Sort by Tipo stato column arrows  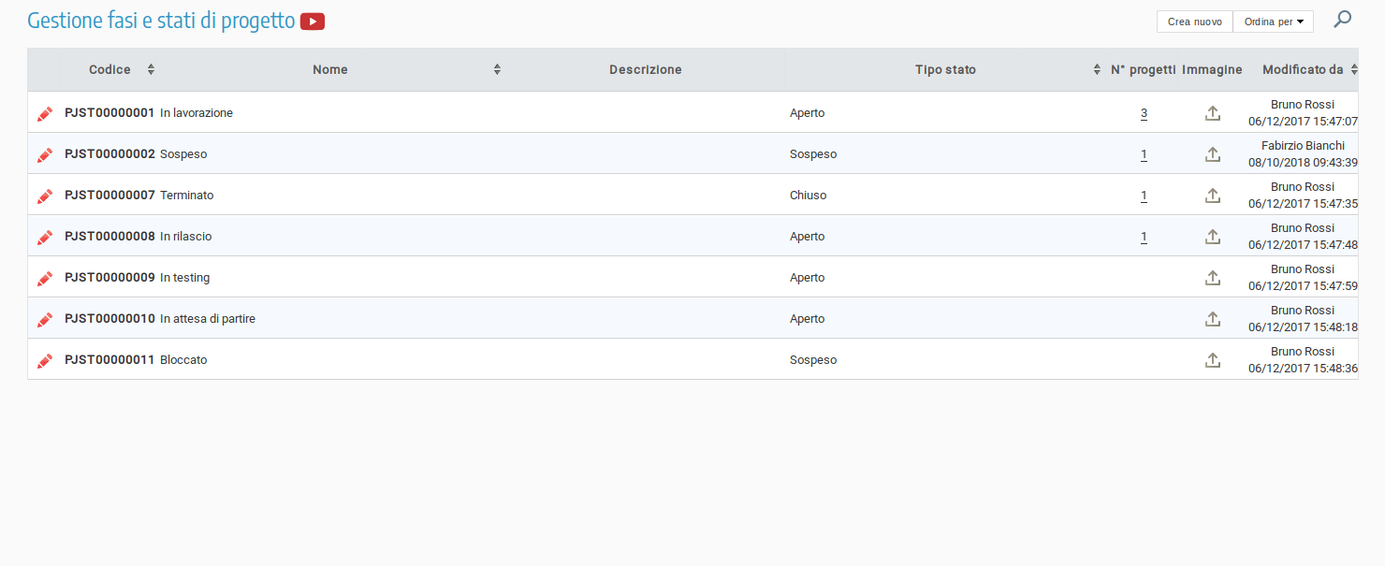1097,69
